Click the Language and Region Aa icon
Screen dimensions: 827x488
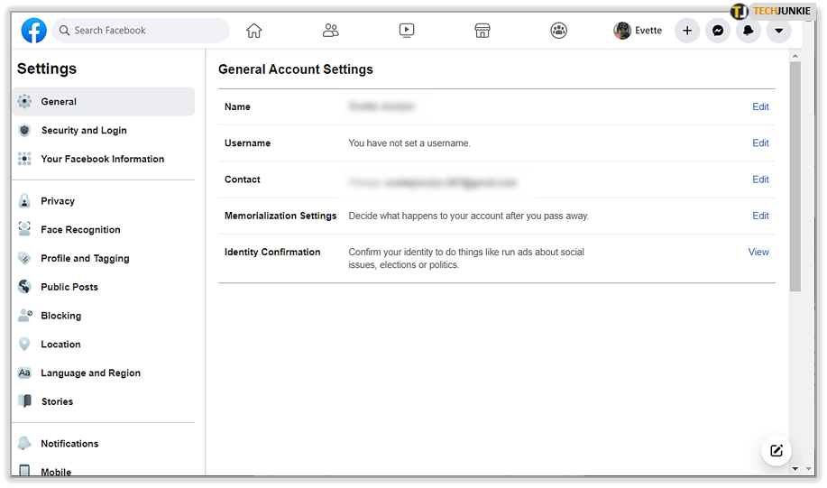pos(24,373)
